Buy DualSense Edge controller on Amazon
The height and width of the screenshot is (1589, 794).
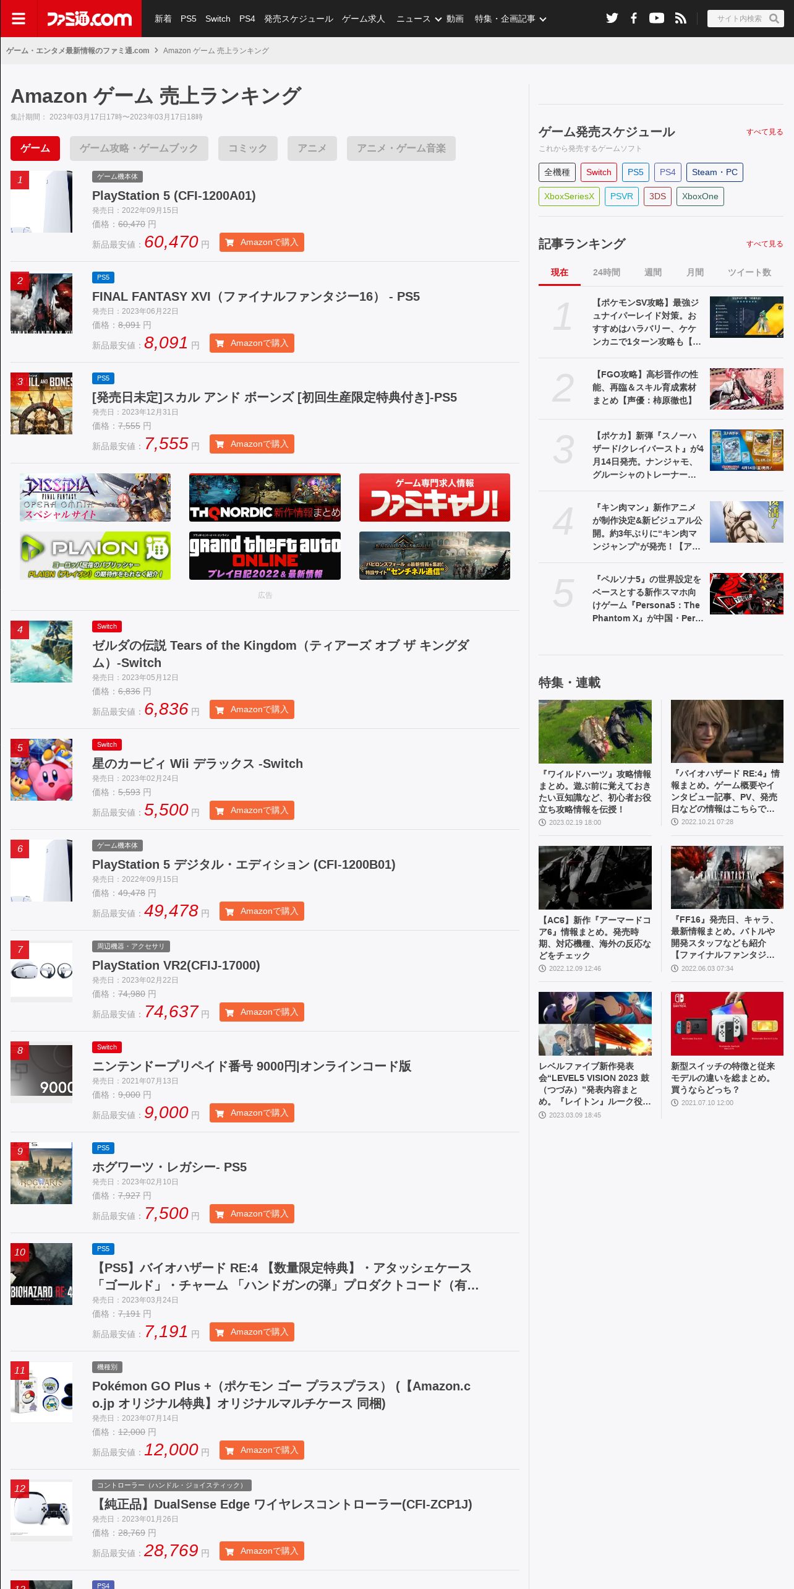tap(262, 1551)
